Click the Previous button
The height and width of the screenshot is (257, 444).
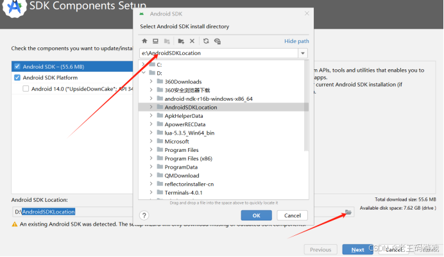(x=321, y=250)
